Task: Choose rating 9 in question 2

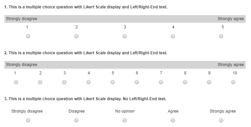Action: 209,82
